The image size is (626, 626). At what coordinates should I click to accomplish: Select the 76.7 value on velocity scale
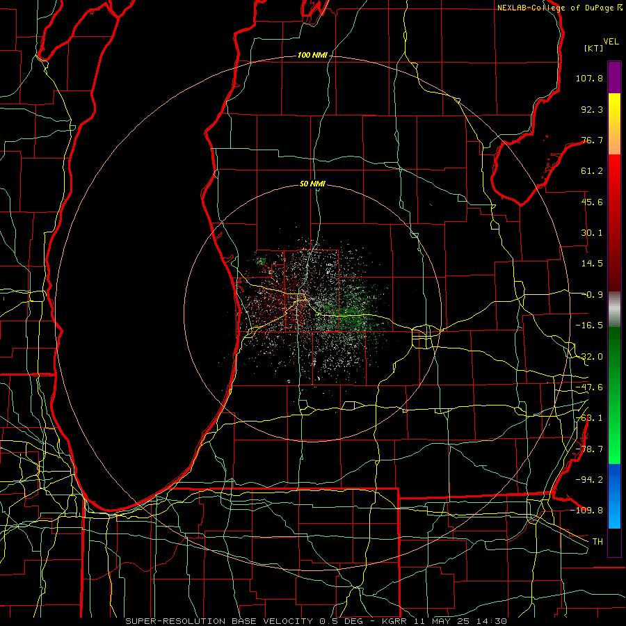[592, 140]
